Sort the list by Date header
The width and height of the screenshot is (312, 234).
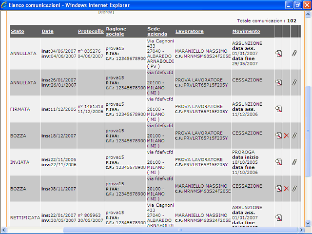(47, 31)
